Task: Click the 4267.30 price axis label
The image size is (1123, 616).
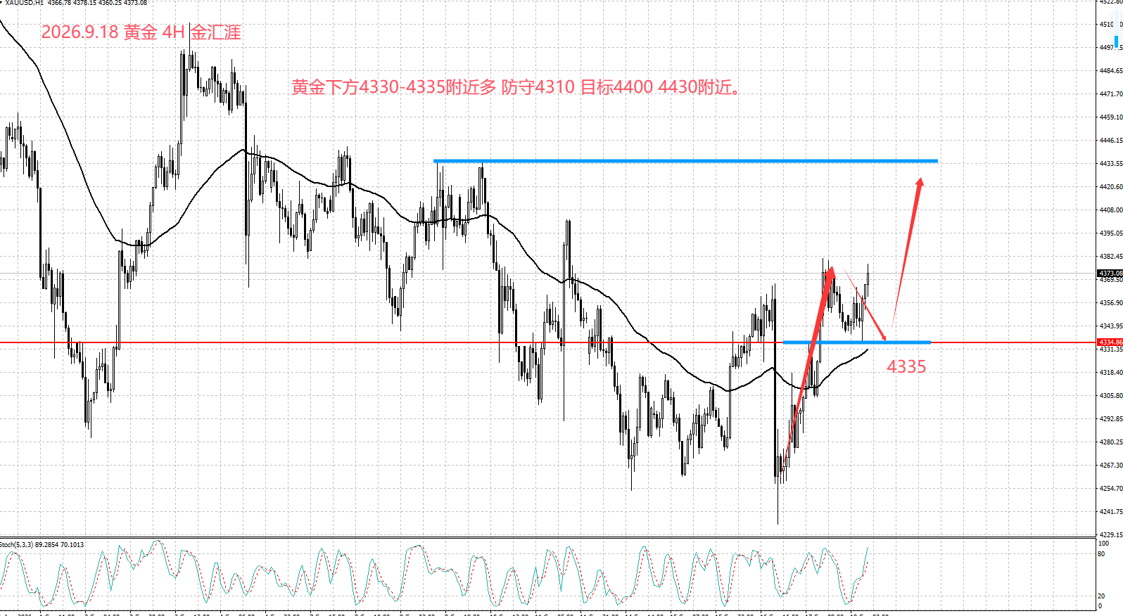Action: [x=1111, y=466]
